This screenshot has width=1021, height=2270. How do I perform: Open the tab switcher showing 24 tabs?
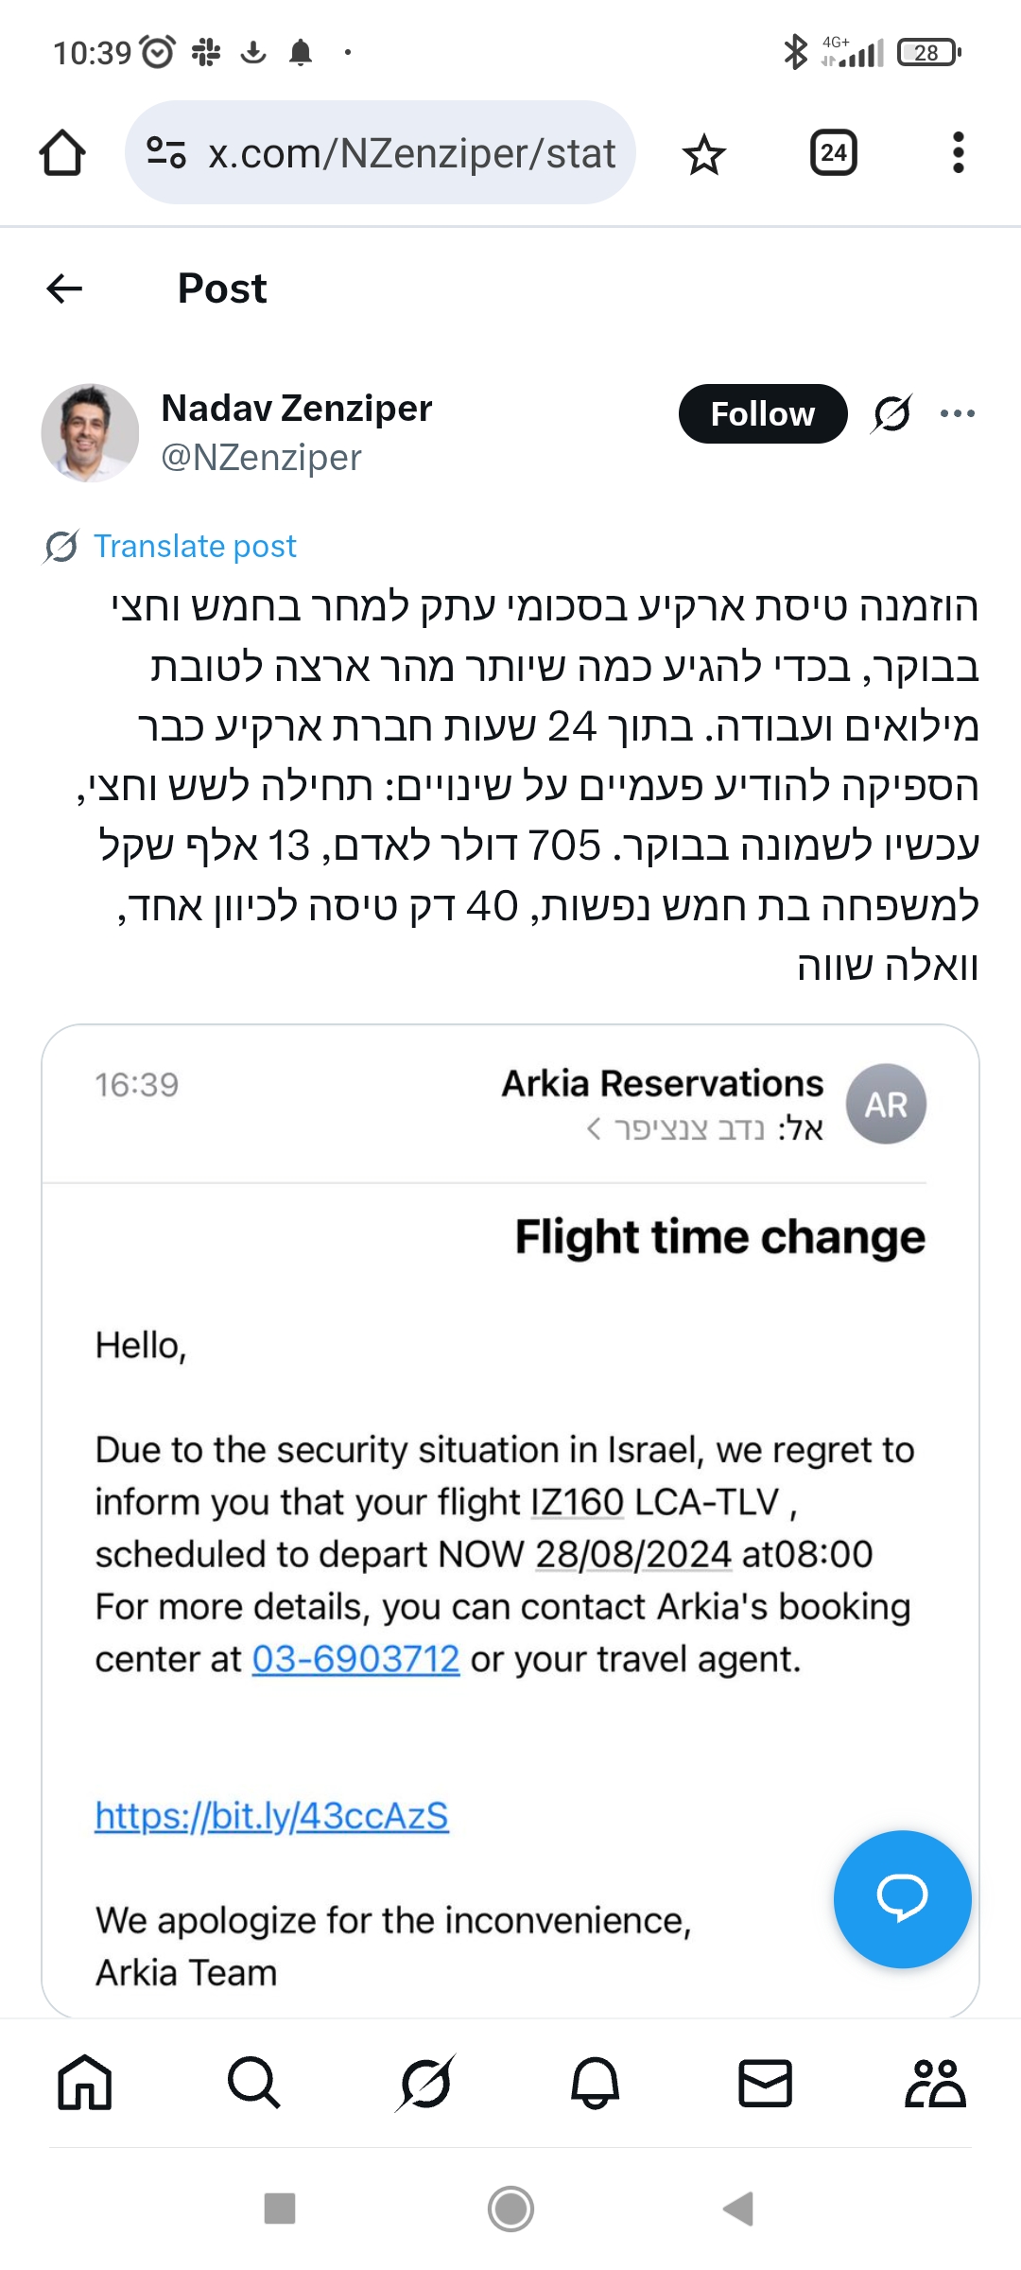click(833, 153)
